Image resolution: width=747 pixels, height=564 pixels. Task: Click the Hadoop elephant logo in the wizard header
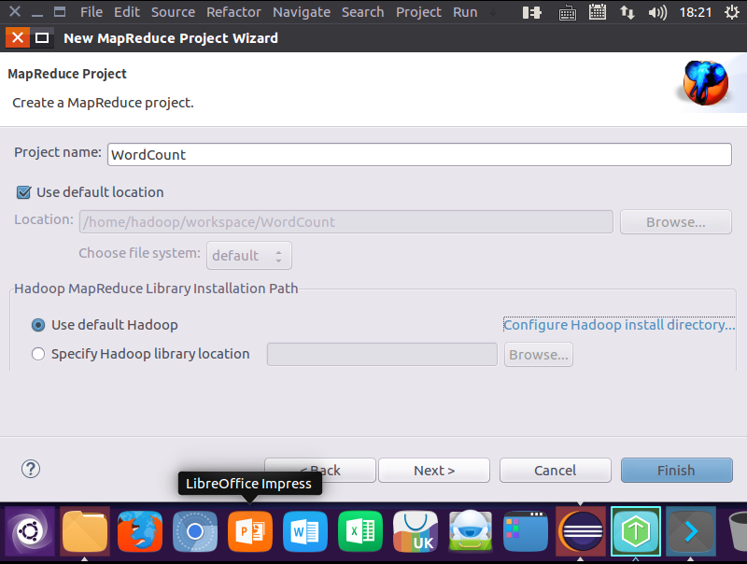(705, 82)
